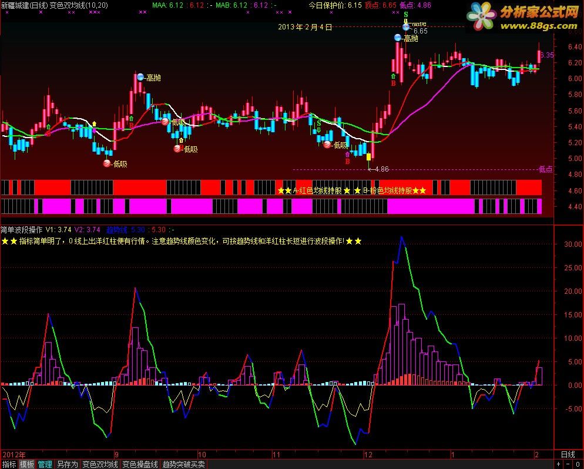This screenshot has height=469, width=584.
Task: Click the 另存为 save-as button
Action: click(x=68, y=464)
